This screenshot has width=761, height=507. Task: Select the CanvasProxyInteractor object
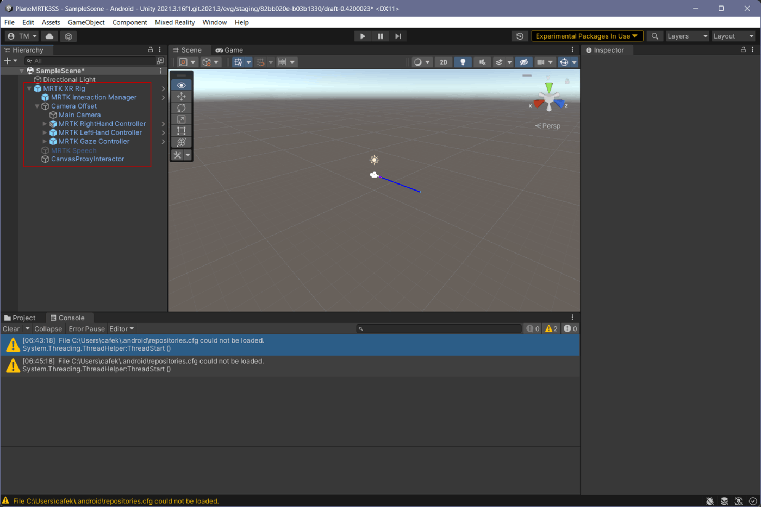point(88,159)
